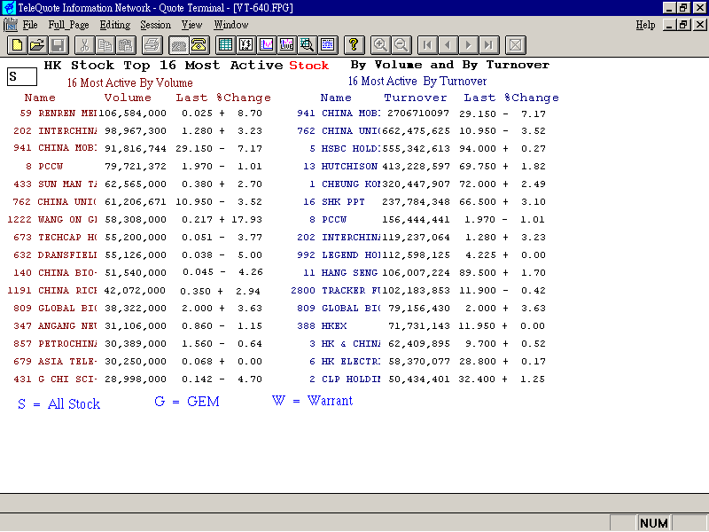This screenshot has height=532, width=709.
Task: Select 992 LEGEND HOL turnover row
Action: click(422, 255)
